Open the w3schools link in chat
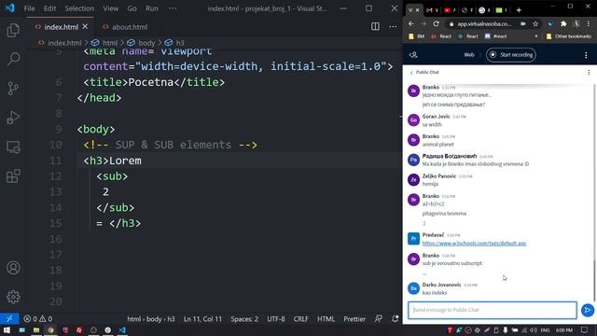The height and width of the screenshot is (336, 597). click(x=474, y=243)
